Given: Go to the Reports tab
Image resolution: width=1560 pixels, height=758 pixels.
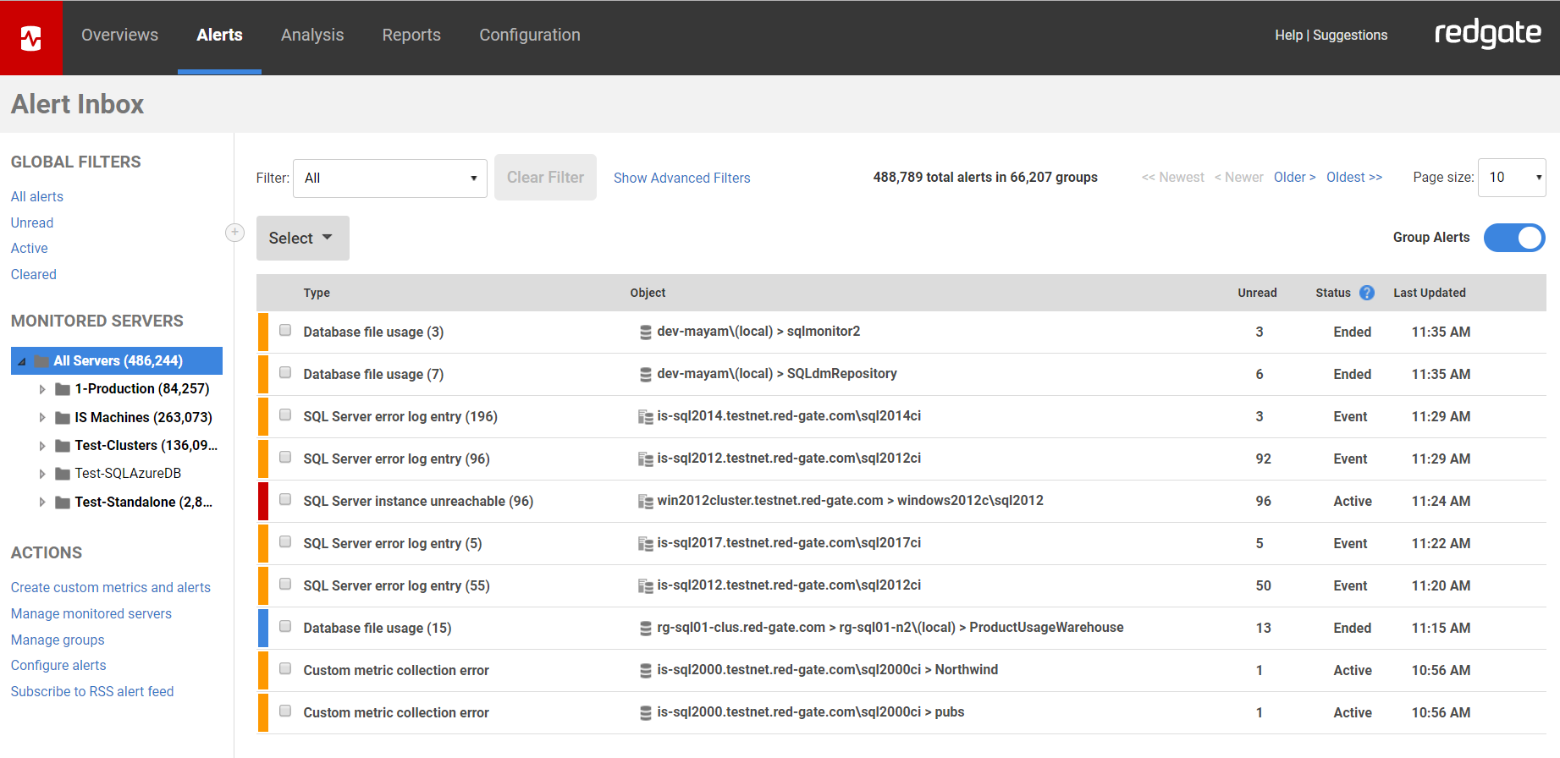Looking at the screenshot, I should click(411, 35).
